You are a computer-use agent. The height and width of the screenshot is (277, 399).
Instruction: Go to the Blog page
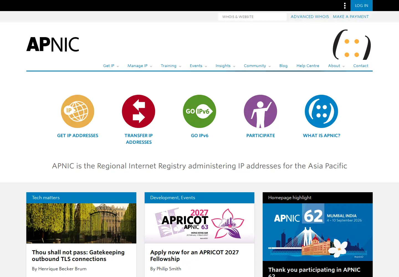point(283,66)
